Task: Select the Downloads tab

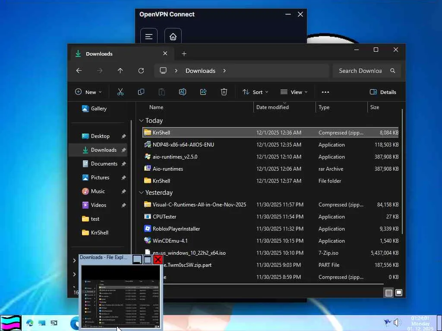Action: [x=122, y=54]
